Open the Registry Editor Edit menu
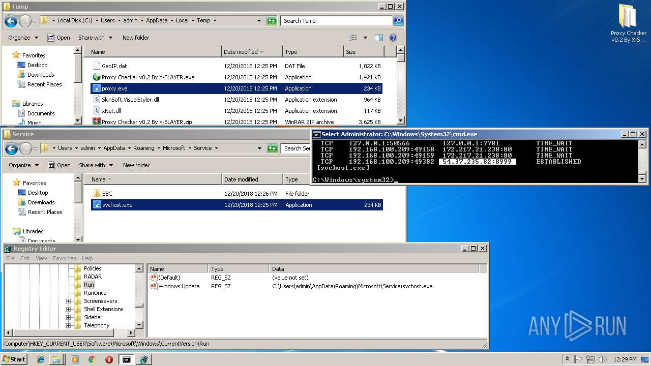Screen dimensions: 651x366 (x=25, y=258)
